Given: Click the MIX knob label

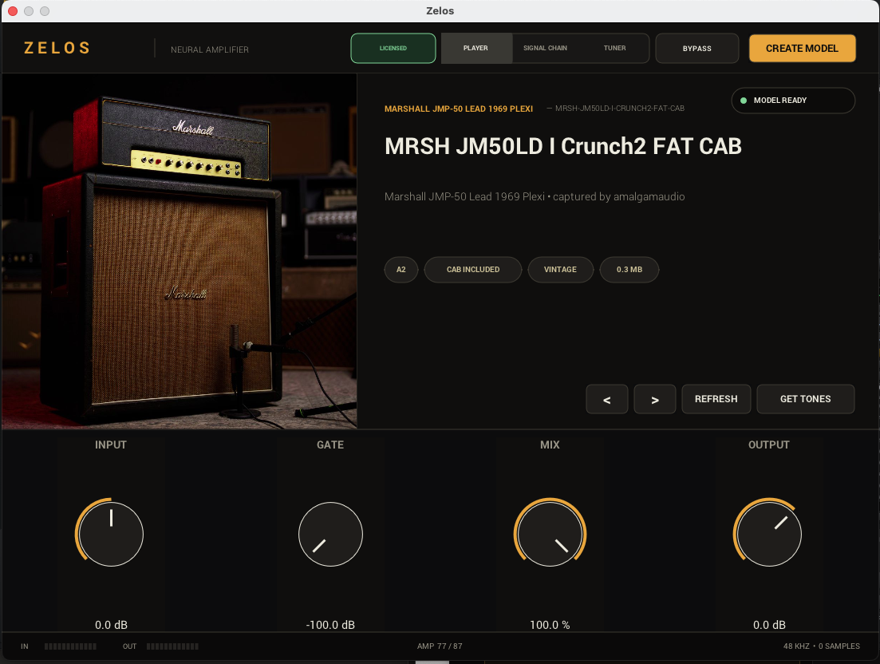Looking at the screenshot, I should [x=550, y=445].
